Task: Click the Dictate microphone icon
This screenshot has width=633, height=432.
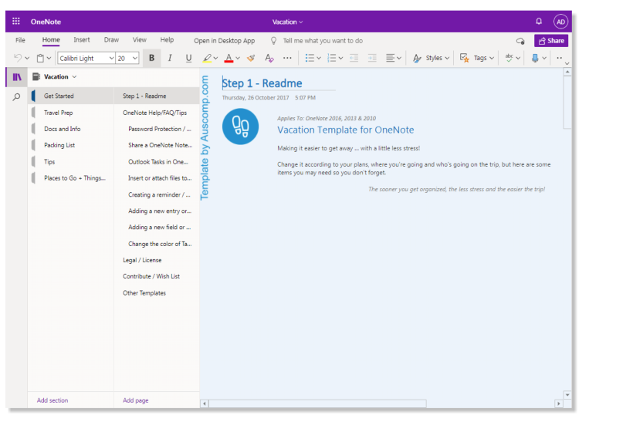Action: [x=535, y=58]
